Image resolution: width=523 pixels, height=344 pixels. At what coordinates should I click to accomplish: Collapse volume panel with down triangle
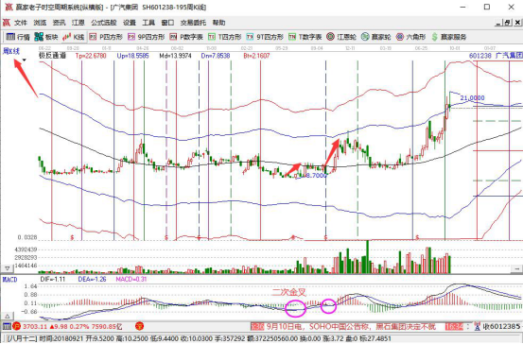[7, 268]
